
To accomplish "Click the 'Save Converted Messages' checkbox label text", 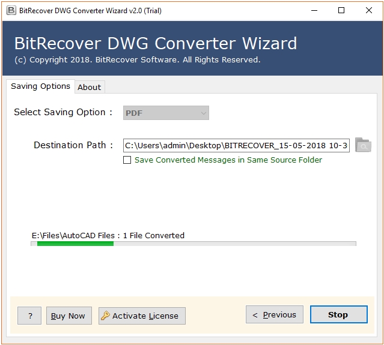I will 228,160.
